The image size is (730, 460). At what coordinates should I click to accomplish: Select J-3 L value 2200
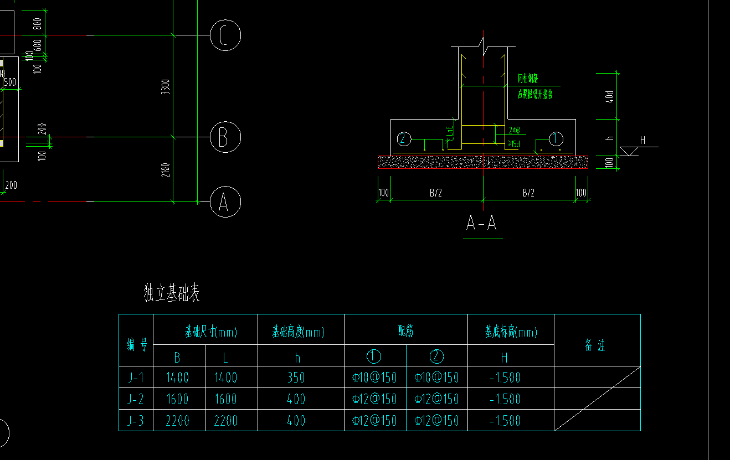[225, 421]
